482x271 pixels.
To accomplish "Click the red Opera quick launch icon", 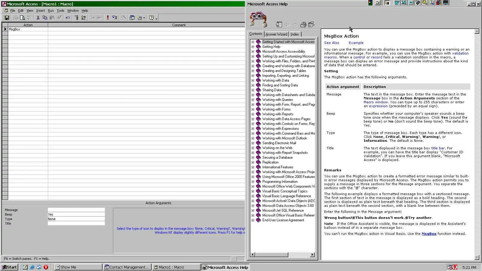I will pyautogui.click(x=46, y=267).
